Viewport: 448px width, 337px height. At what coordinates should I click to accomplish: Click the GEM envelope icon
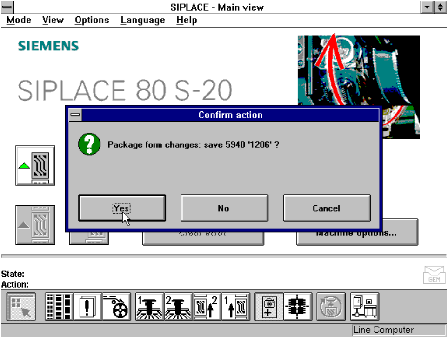(434, 275)
